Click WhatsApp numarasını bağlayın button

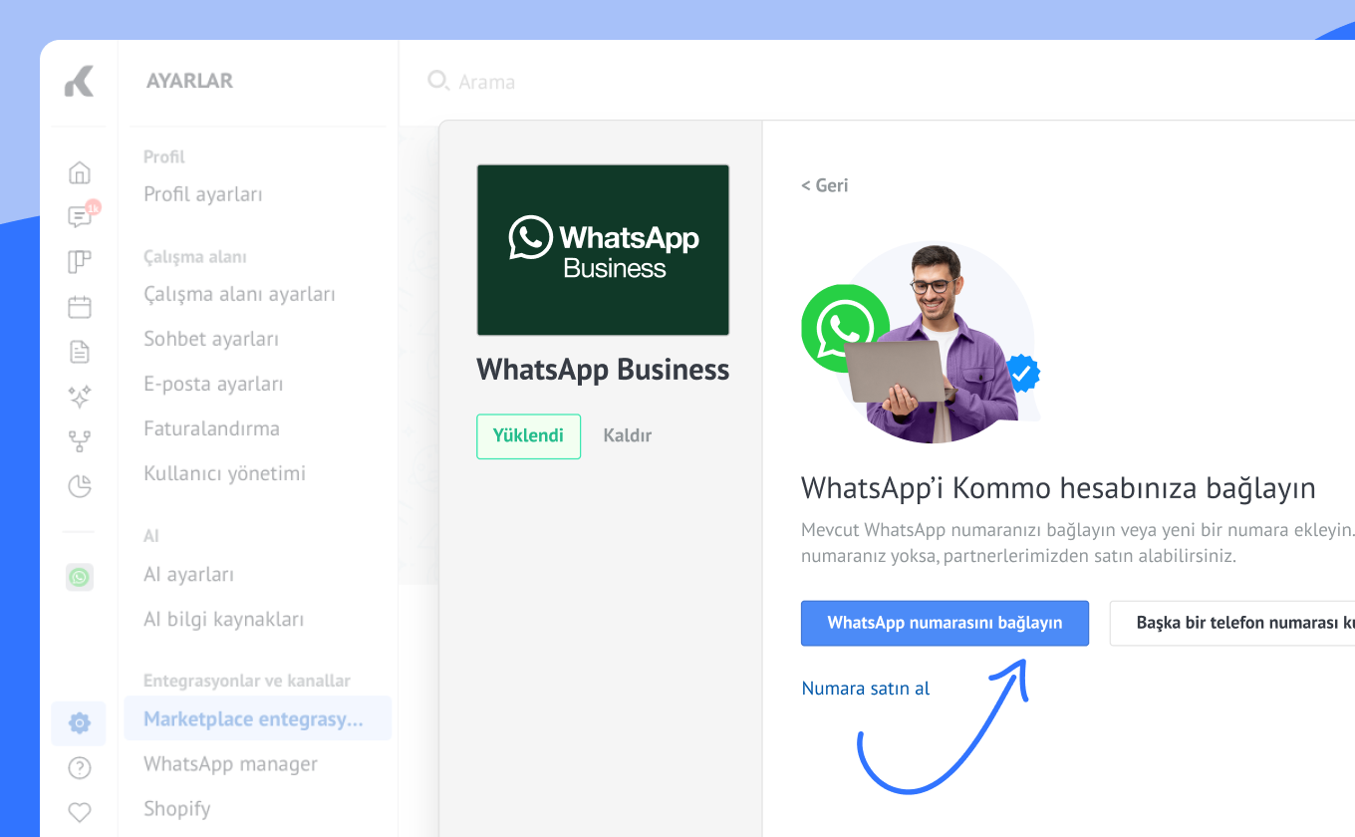945,623
